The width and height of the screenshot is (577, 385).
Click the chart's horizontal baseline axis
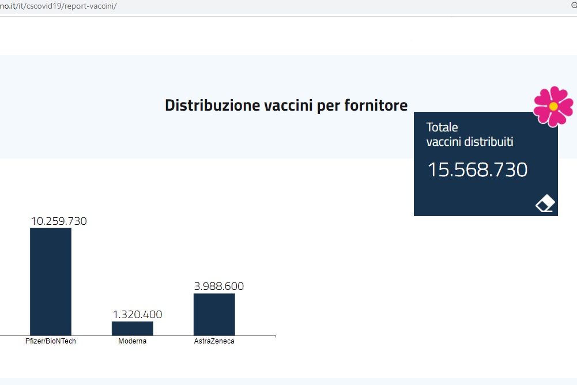coord(173,335)
